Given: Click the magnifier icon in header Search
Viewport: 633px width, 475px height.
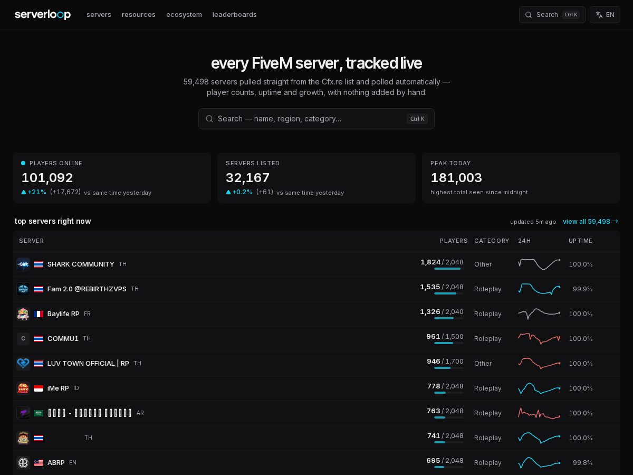Looking at the screenshot, I should click(x=529, y=15).
